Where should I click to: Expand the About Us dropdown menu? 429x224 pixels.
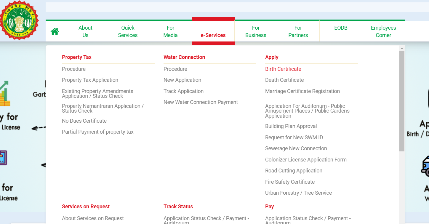85,31
